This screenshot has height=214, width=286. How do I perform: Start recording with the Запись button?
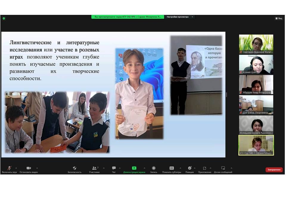tap(154, 168)
